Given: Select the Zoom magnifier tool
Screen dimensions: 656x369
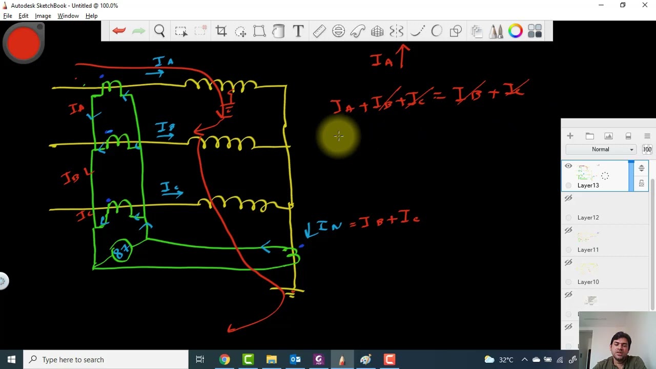Looking at the screenshot, I should coord(159,31).
